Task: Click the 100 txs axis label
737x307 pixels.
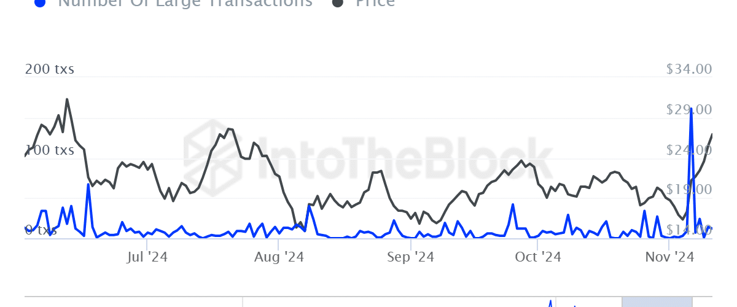Action: point(50,150)
